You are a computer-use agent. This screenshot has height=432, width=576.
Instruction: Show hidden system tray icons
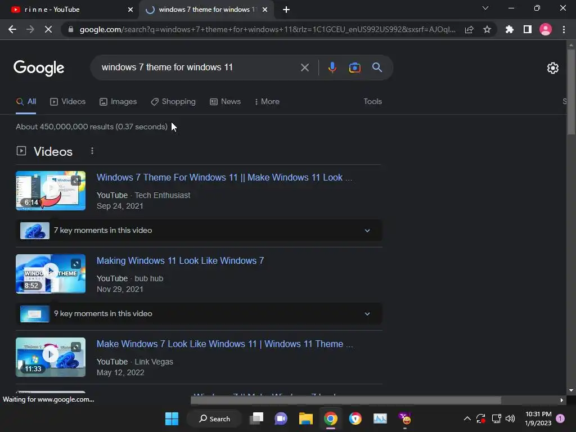pos(467,418)
